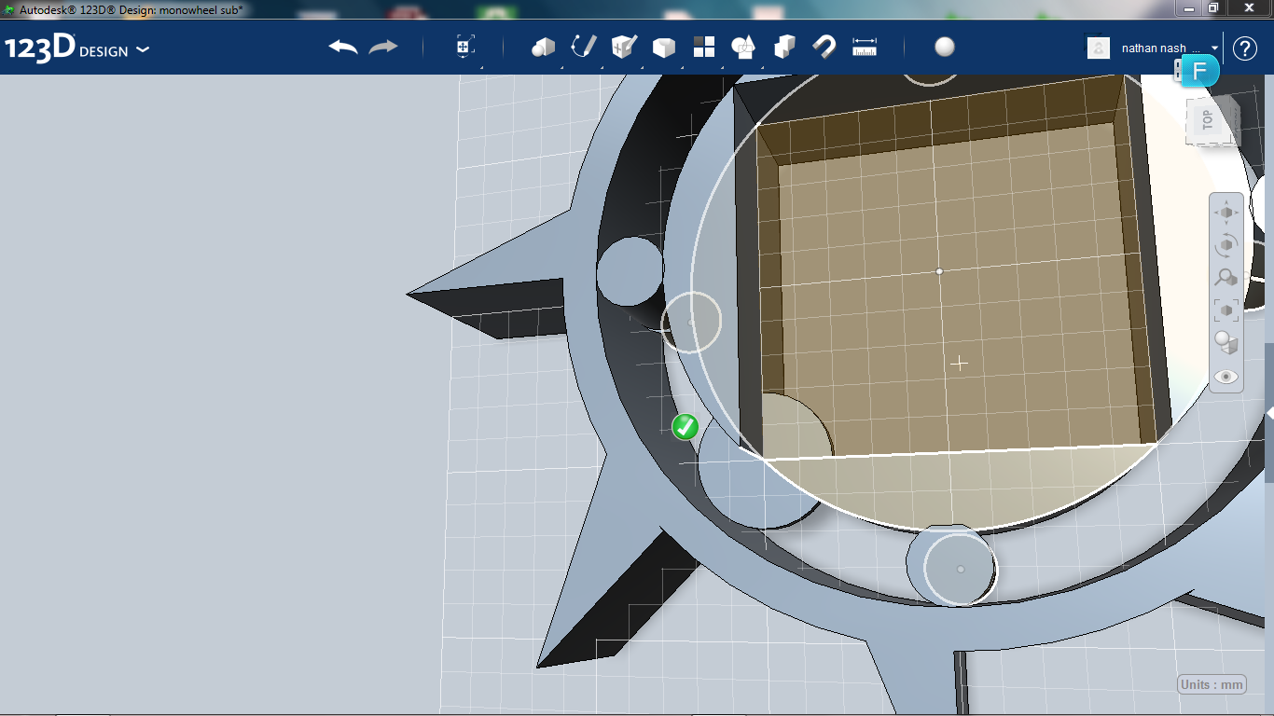The image size is (1274, 716).
Task: Open the Primitives shapes menu
Action: [x=543, y=48]
